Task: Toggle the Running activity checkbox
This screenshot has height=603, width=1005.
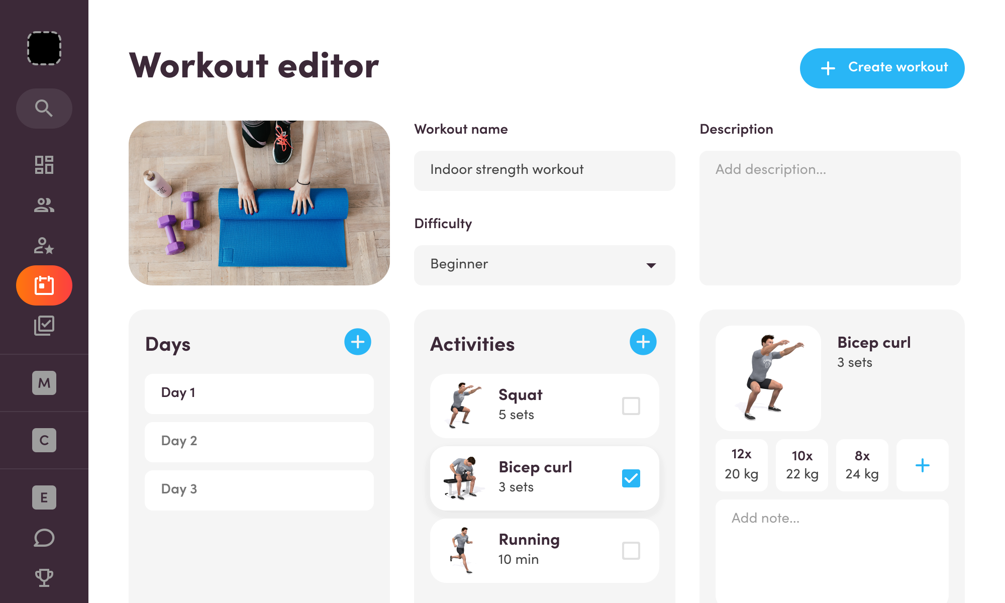Action: point(630,550)
